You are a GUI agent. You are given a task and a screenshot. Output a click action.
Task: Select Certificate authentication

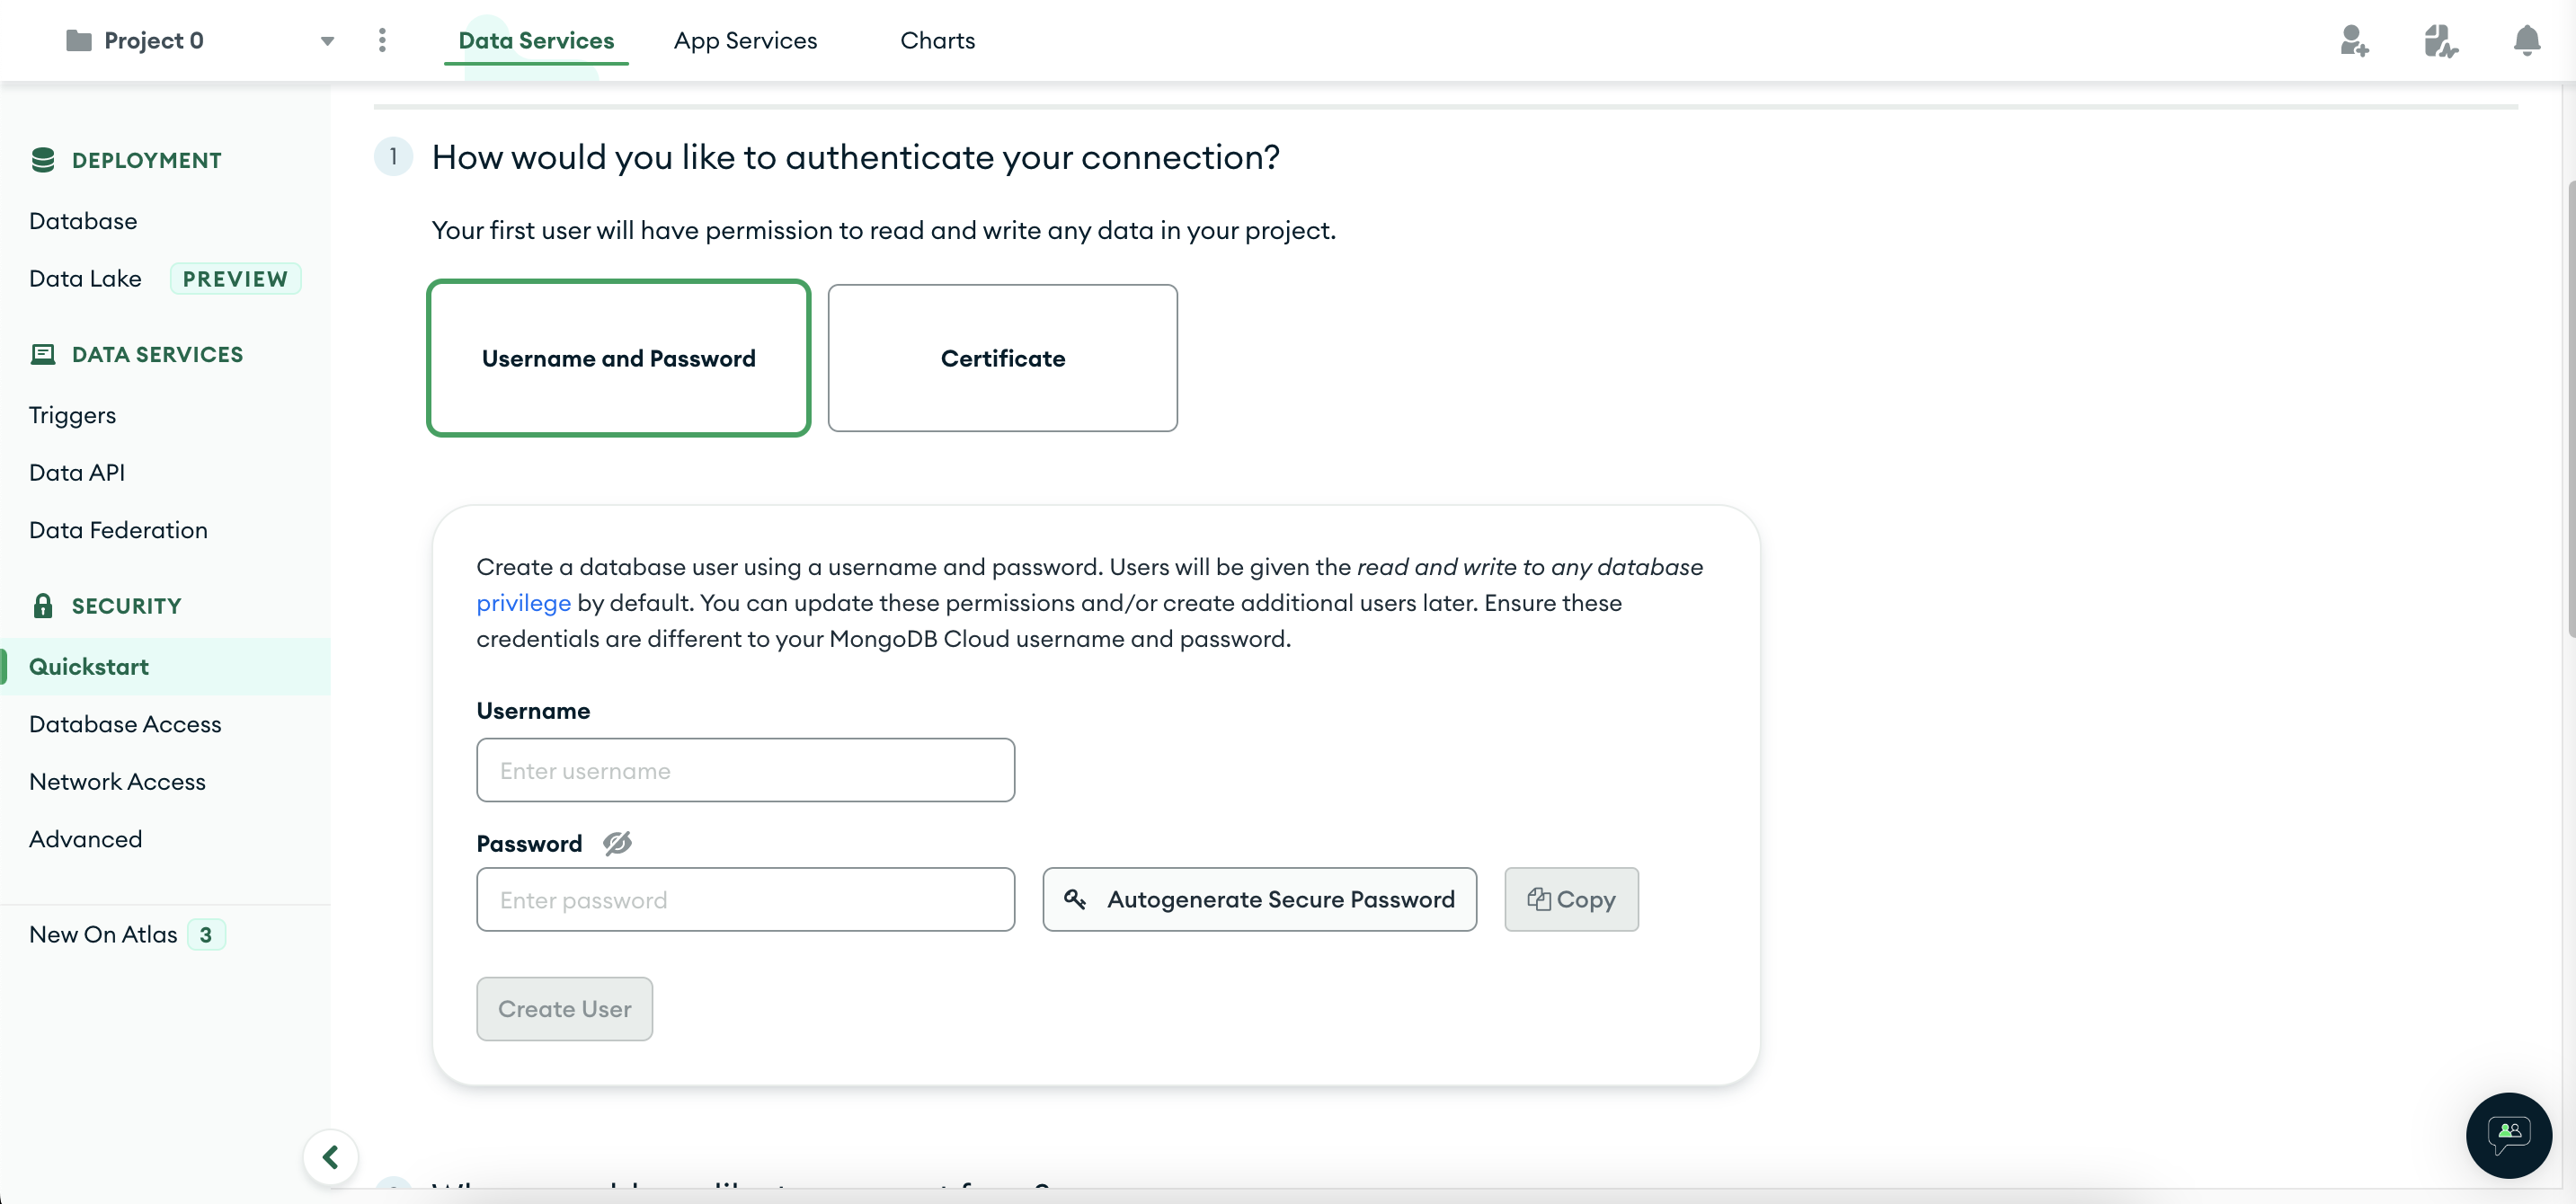(x=1002, y=358)
